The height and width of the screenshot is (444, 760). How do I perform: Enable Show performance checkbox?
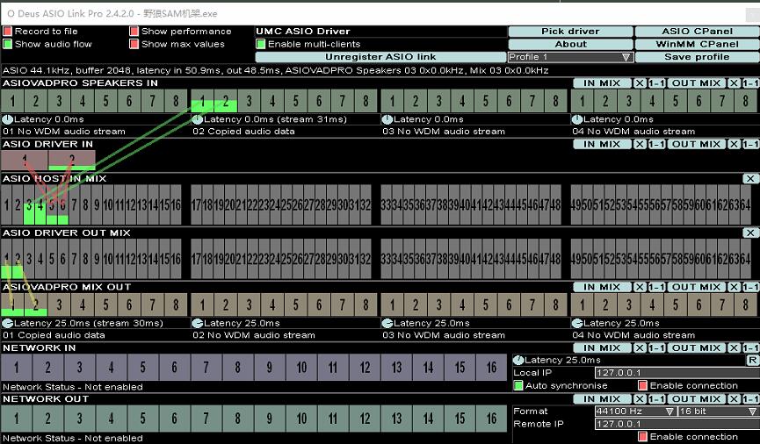coord(134,32)
